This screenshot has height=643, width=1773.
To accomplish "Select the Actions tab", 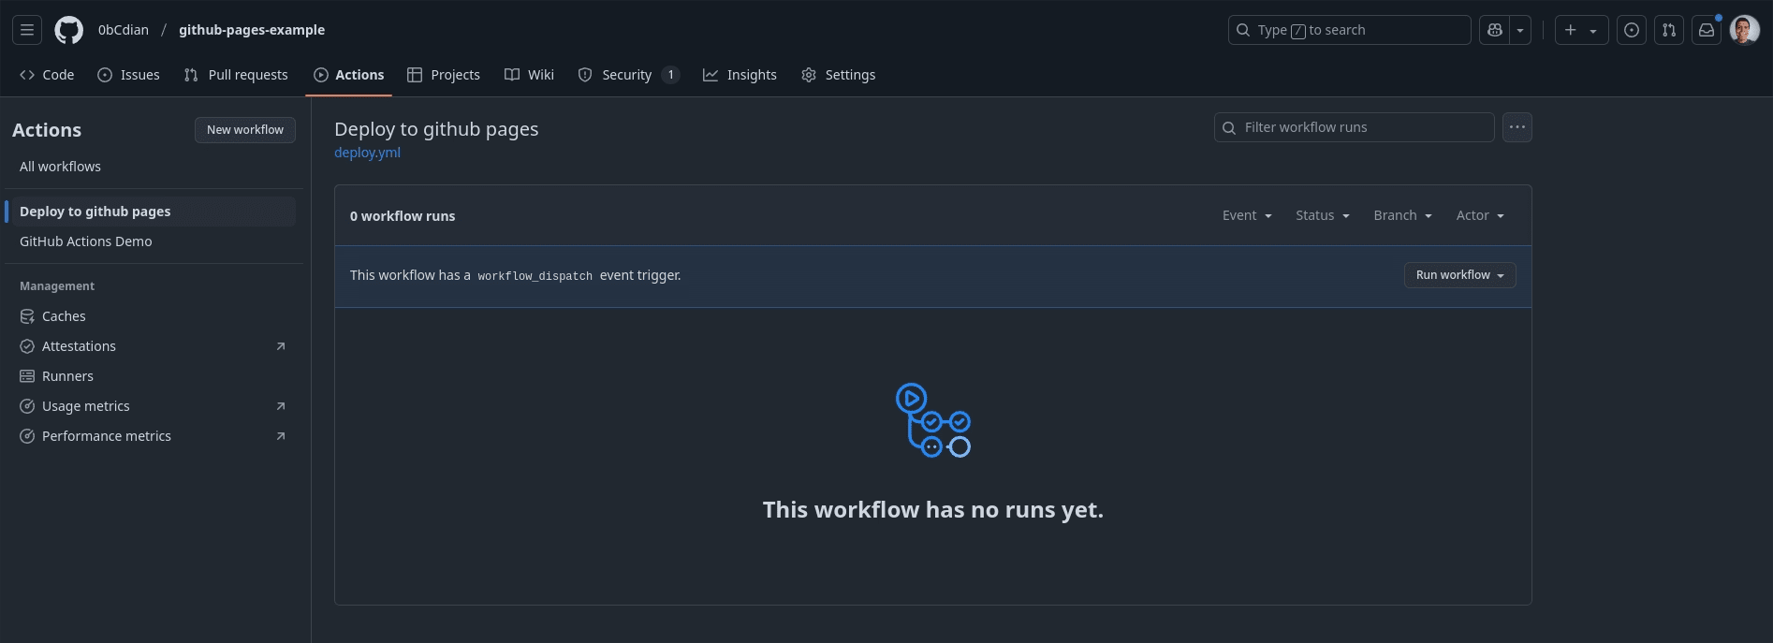I will click(348, 75).
